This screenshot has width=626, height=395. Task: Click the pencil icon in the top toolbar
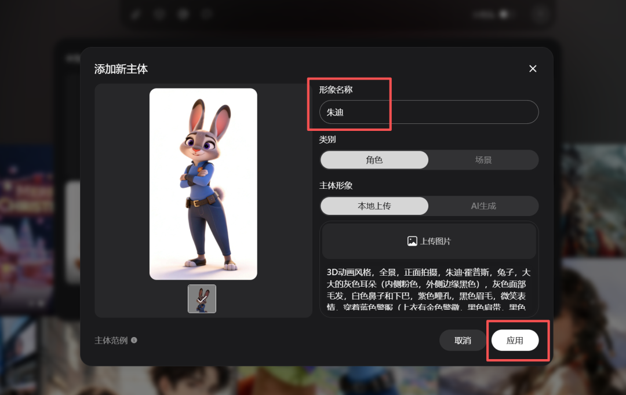[136, 14]
